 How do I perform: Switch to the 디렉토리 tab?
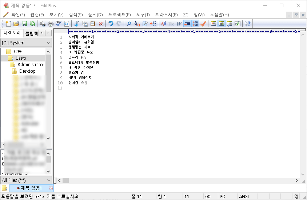click(x=12, y=33)
